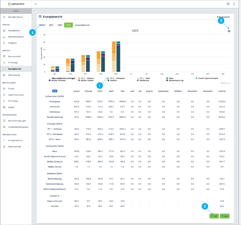Expand the Rollenwechsel chevron
Screen dimensions: 241x225
(29, 146)
